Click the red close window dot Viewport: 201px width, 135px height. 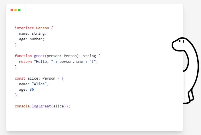12,10
